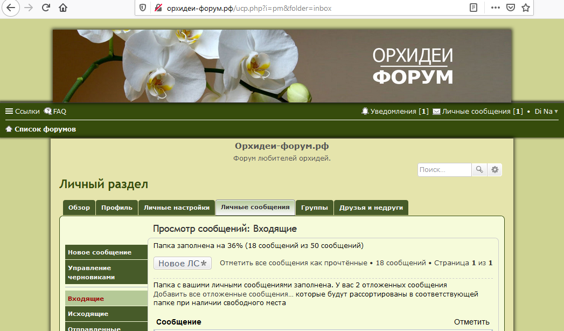Go to Список форумов home link

[x=40, y=129]
